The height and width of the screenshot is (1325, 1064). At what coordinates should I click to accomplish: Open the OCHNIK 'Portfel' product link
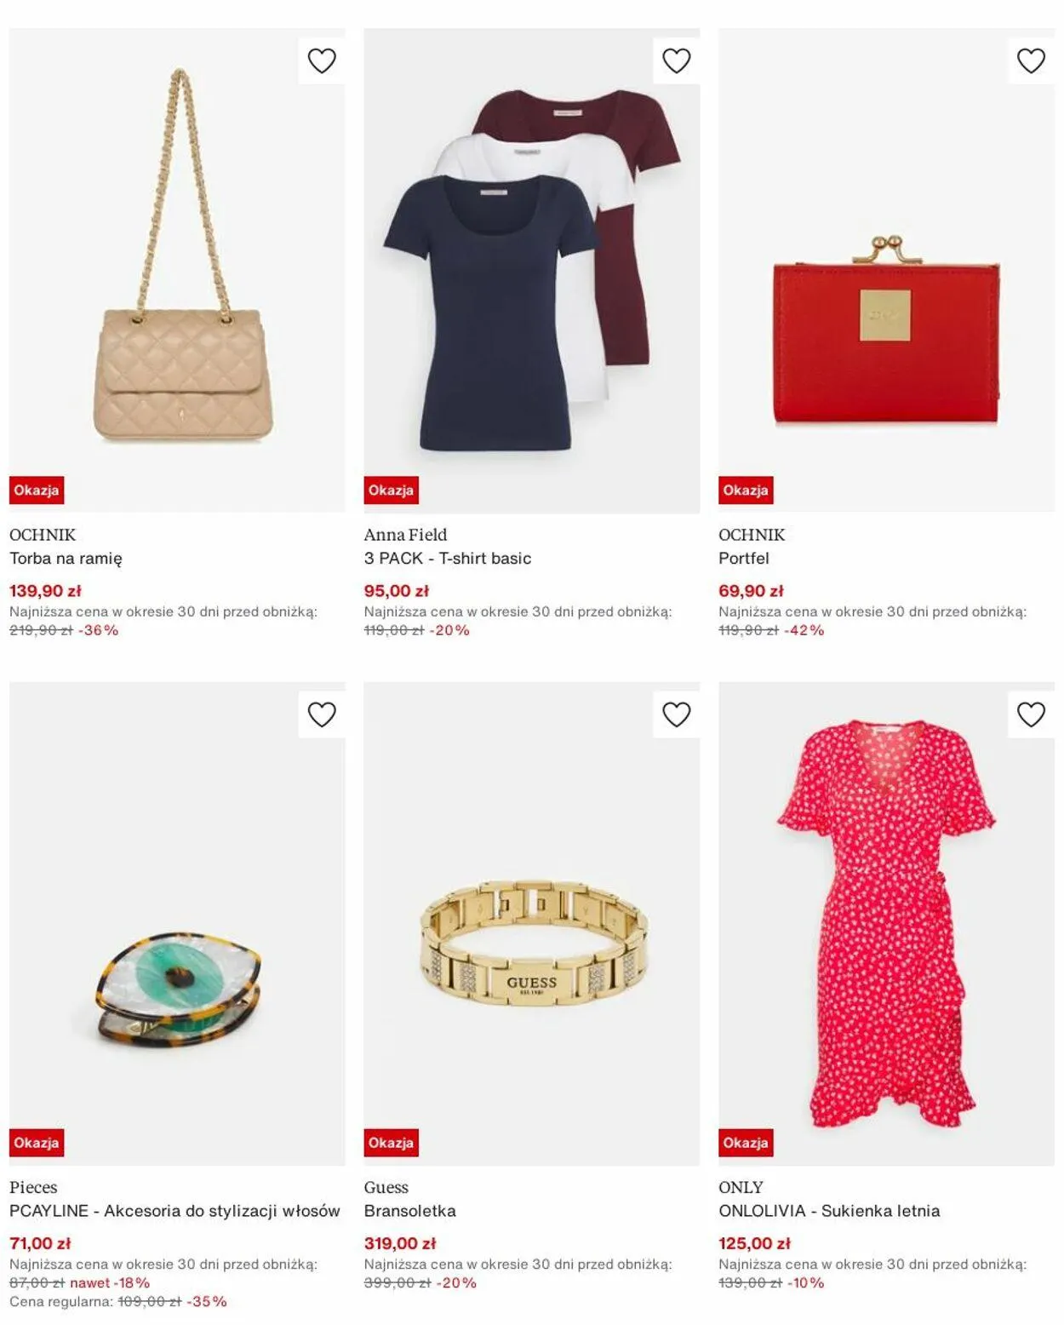click(x=744, y=559)
